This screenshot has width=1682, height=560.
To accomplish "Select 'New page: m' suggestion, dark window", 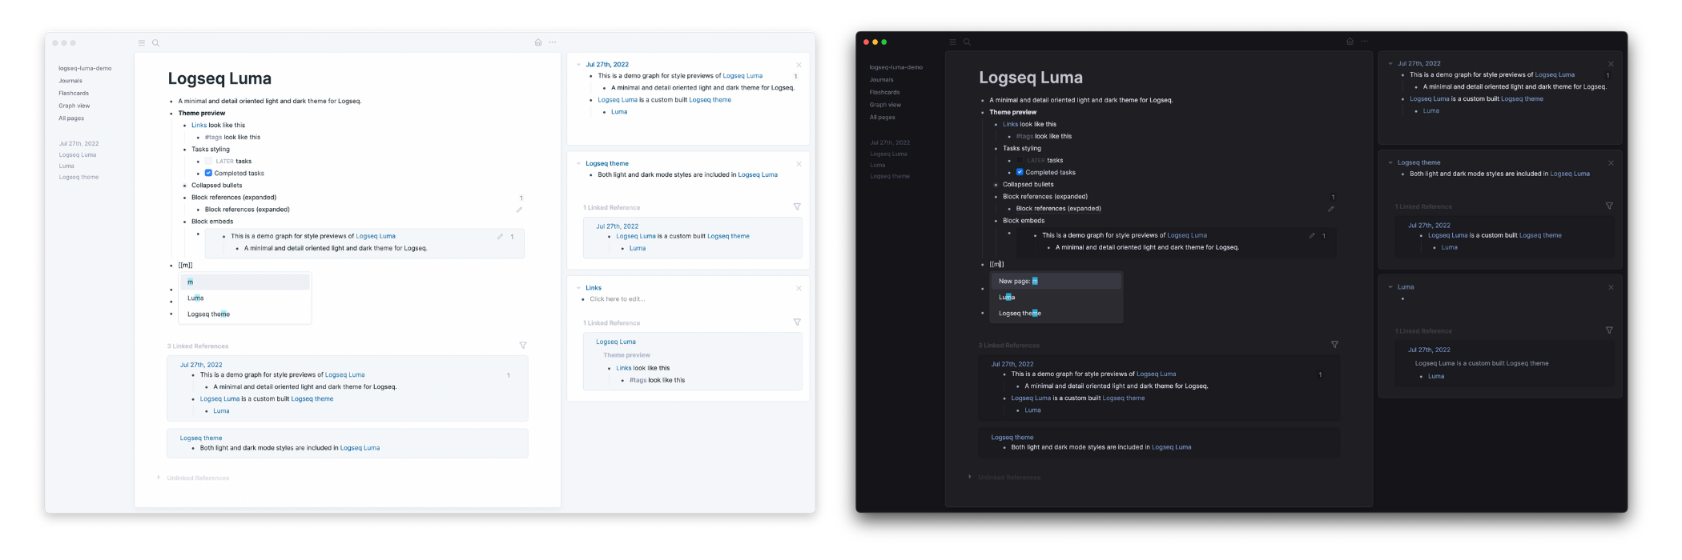I will [1056, 282].
